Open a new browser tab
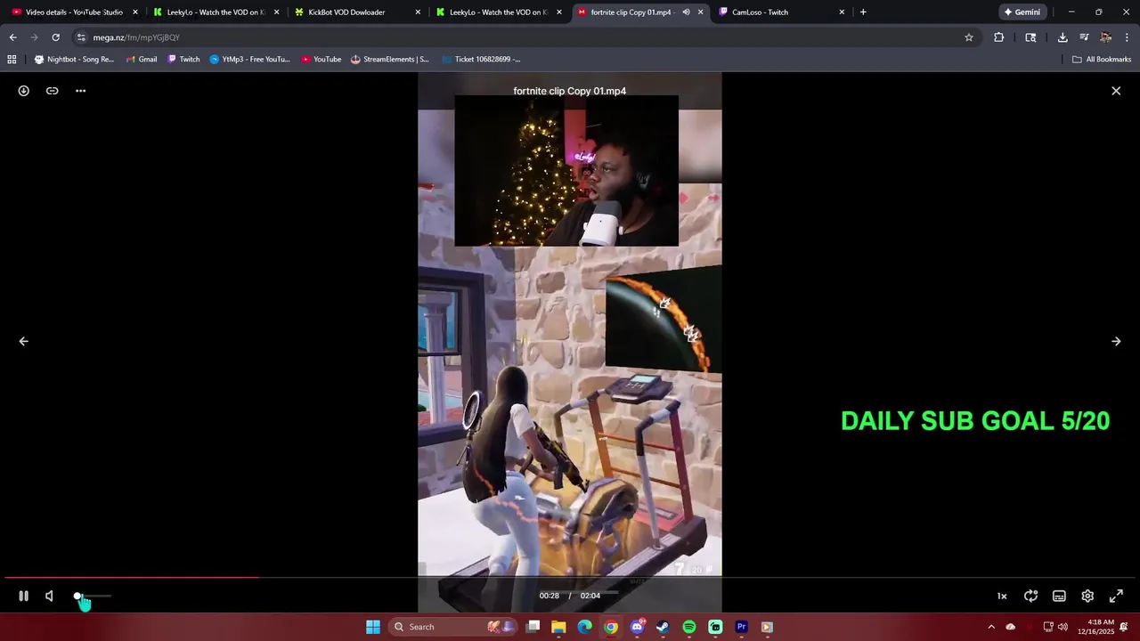The height and width of the screenshot is (641, 1140). point(863,12)
